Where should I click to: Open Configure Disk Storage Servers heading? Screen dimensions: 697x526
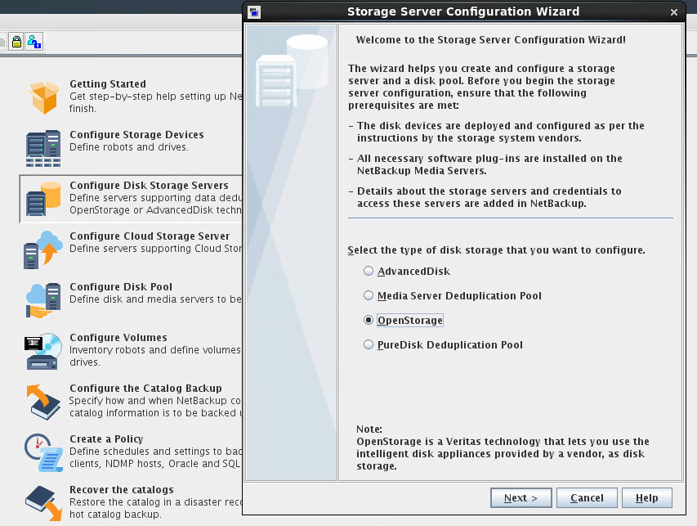click(x=149, y=185)
